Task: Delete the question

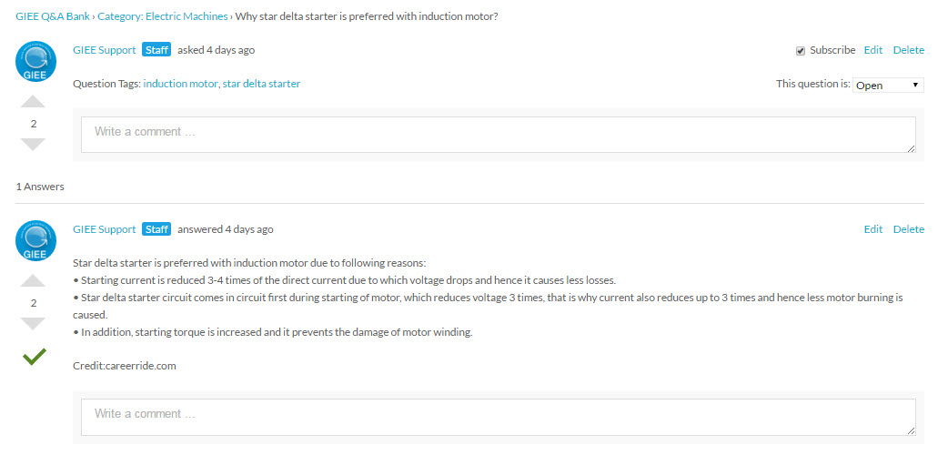Action: (x=908, y=50)
